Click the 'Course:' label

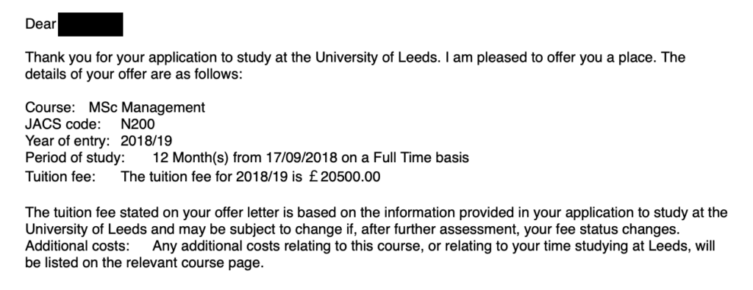(x=50, y=107)
